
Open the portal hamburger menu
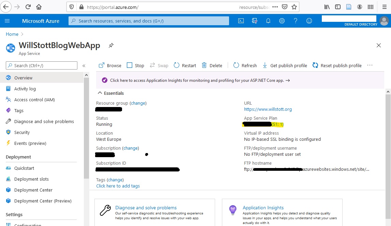tap(7, 21)
